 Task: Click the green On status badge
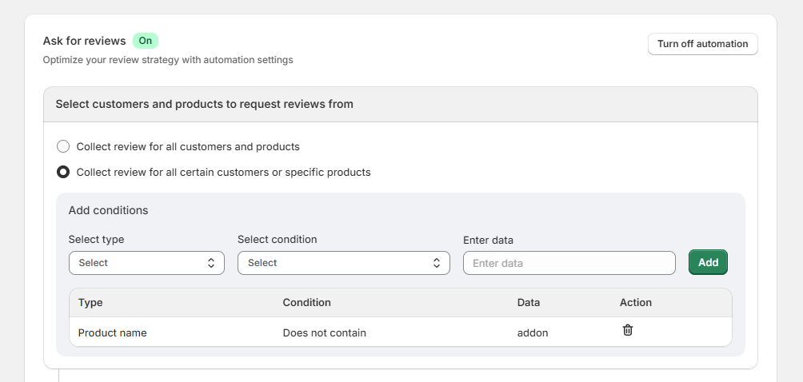145,41
